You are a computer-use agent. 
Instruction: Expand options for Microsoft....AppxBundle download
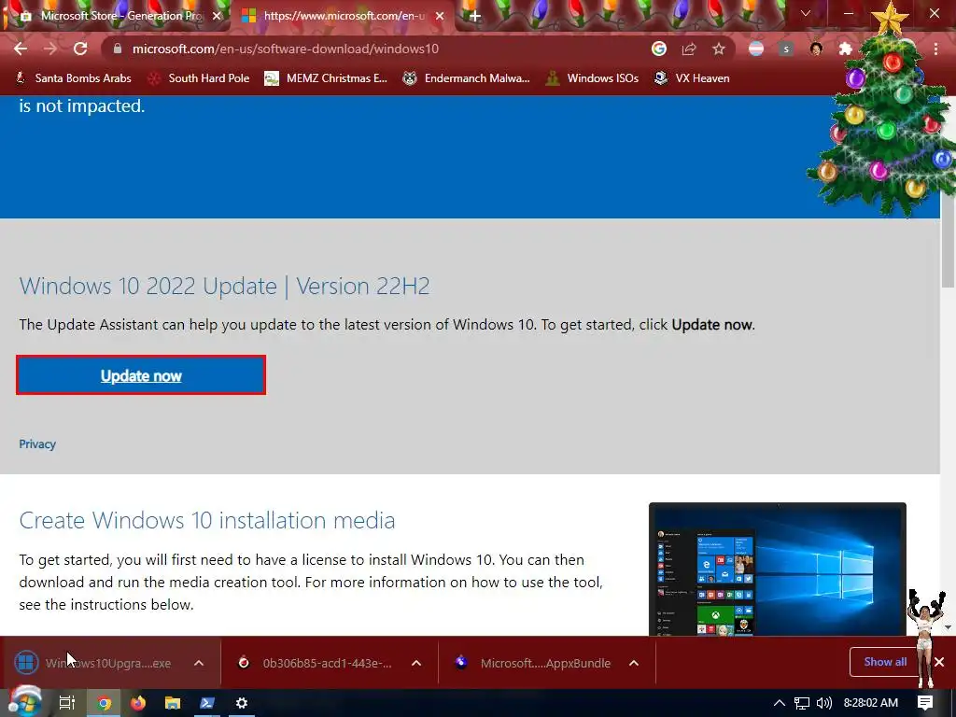tap(634, 663)
